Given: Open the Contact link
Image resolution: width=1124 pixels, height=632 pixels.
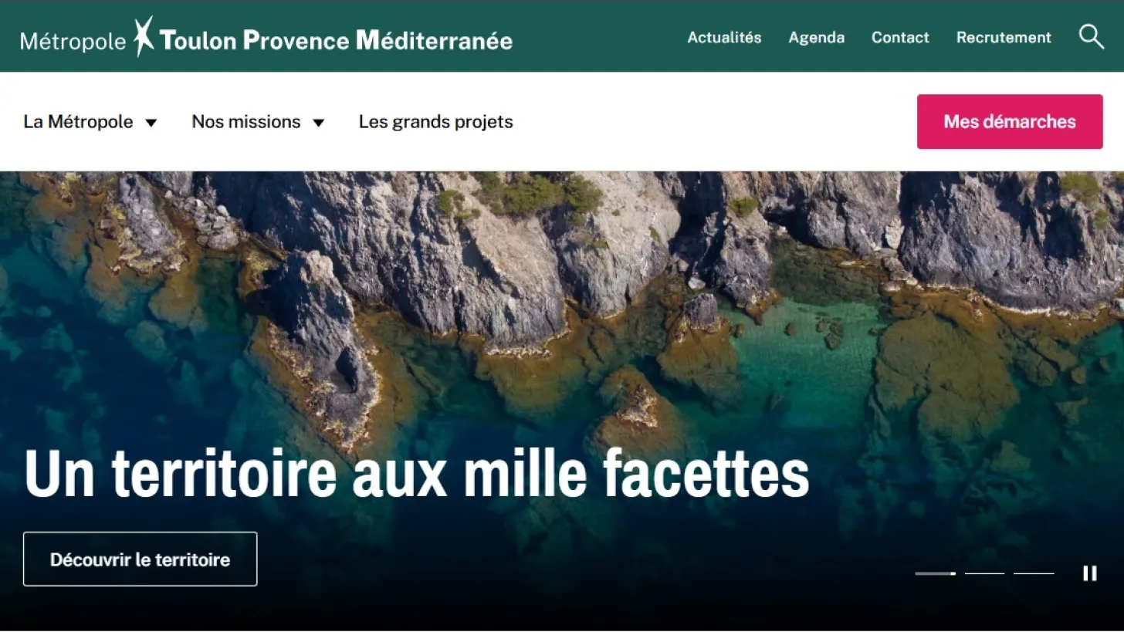Looking at the screenshot, I should pos(900,37).
